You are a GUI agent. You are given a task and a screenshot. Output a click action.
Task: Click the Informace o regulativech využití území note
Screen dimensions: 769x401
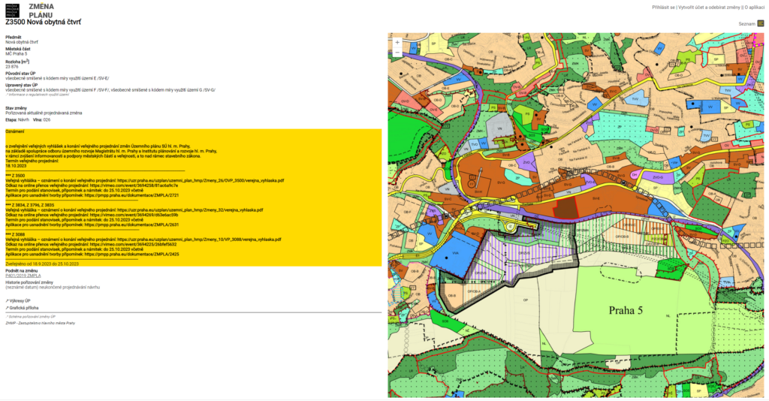38,95
